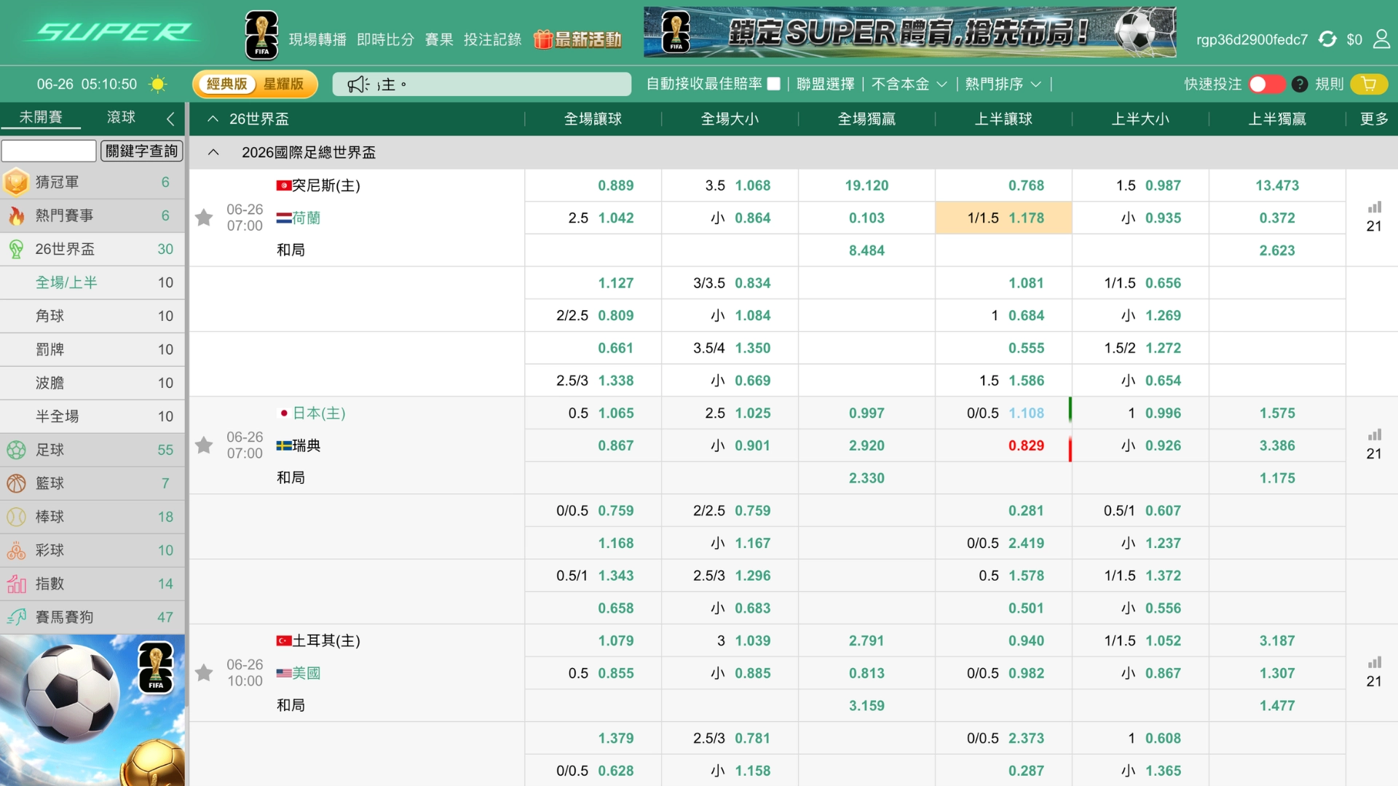Open 投注記錄 betting history
This screenshot has height=786, width=1398.
pyautogui.click(x=493, y=39)
